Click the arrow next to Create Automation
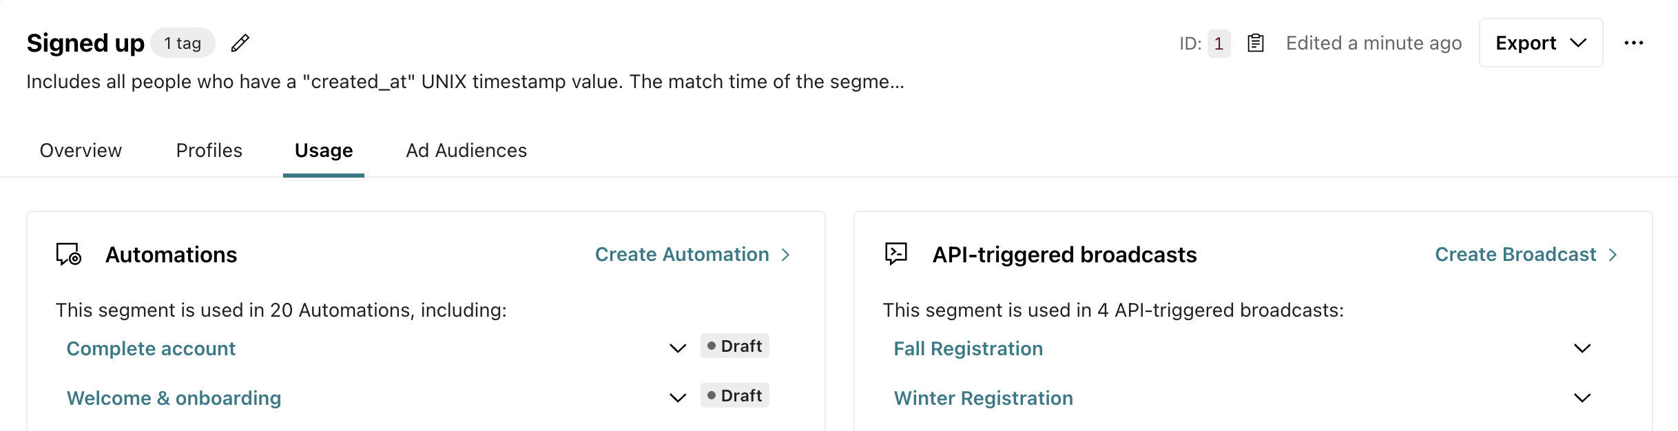Screen dimensions: 1678x431 [x=785, y=255]
